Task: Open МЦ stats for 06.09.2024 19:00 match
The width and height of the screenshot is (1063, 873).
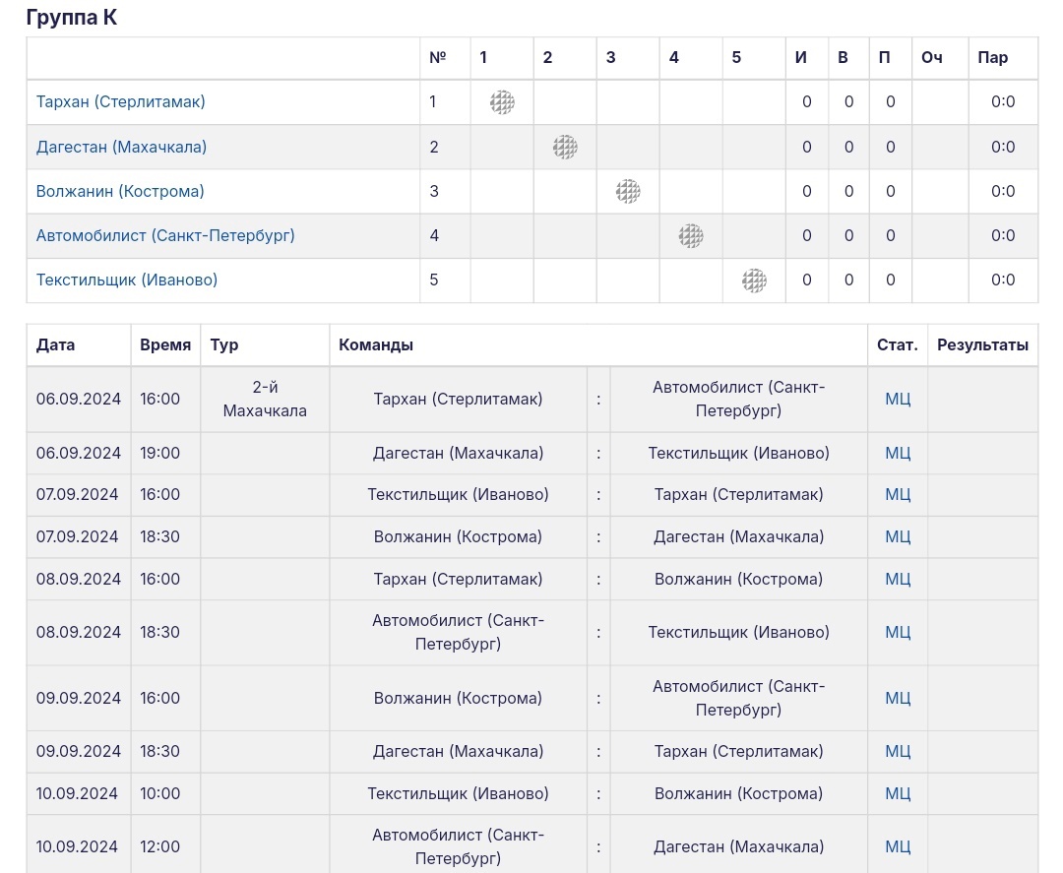Action: point(898,453)
